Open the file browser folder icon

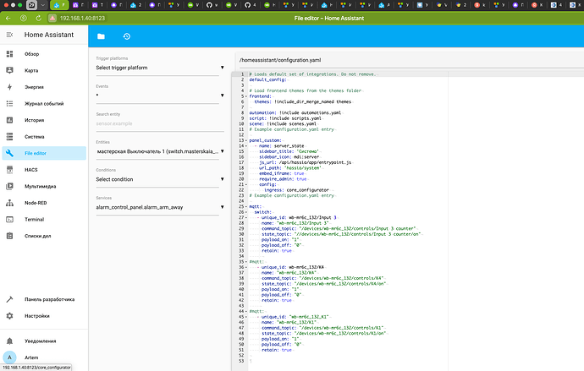pos(101,36)
